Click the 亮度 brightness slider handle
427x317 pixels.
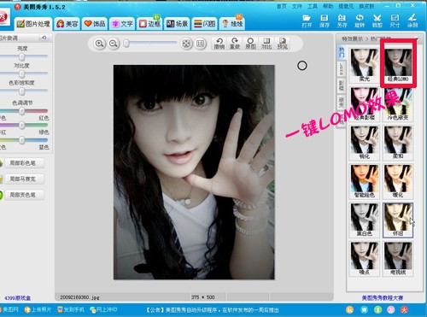[21, 56]
